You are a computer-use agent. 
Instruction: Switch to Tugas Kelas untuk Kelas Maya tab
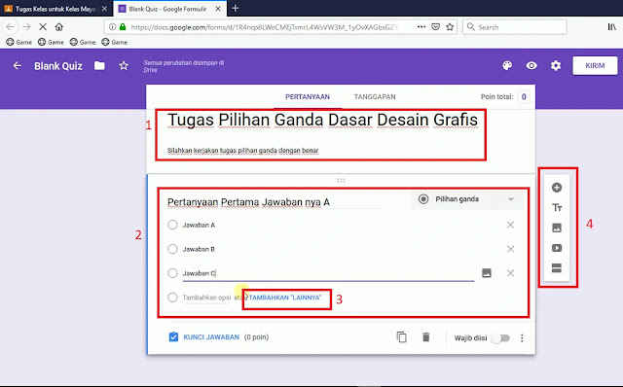point(56,9)
